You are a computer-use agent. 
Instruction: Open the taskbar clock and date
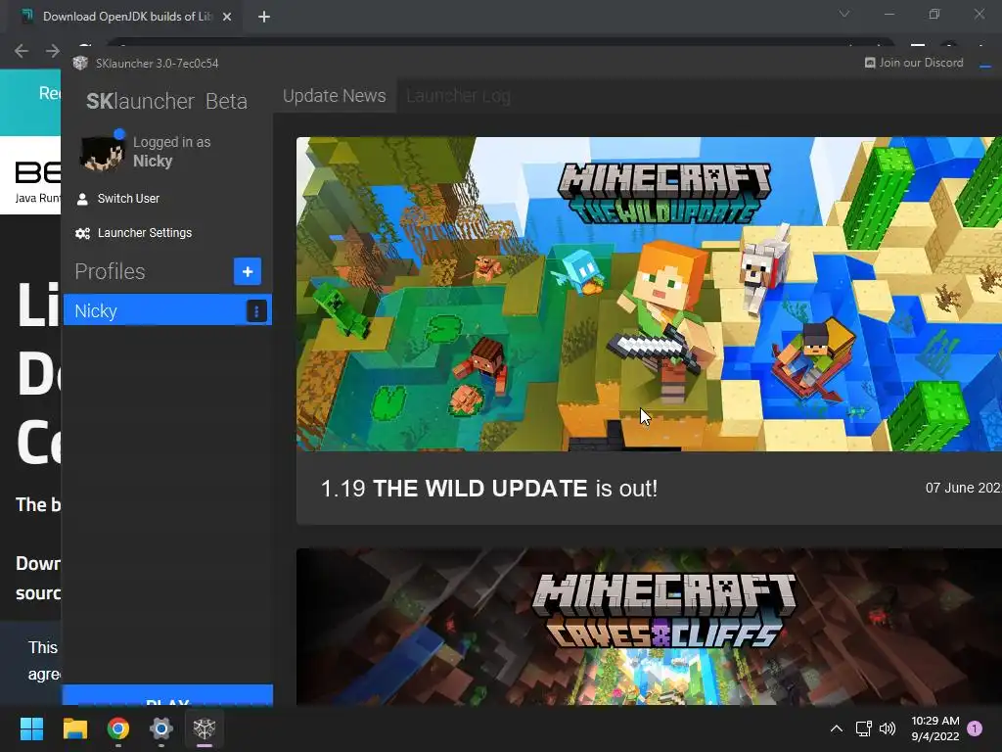934,728
